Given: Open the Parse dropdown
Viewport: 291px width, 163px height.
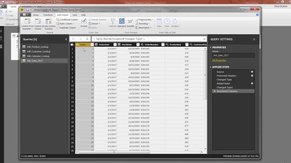Looking at the screenshot, I should click(94, 28).
